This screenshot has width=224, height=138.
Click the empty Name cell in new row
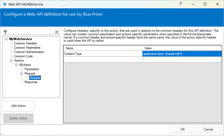pyautogui.click(x=103, y=60)
